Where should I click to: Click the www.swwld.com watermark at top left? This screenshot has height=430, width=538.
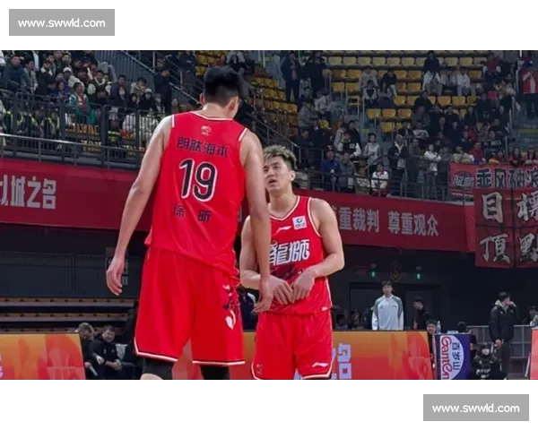point(61,21)
